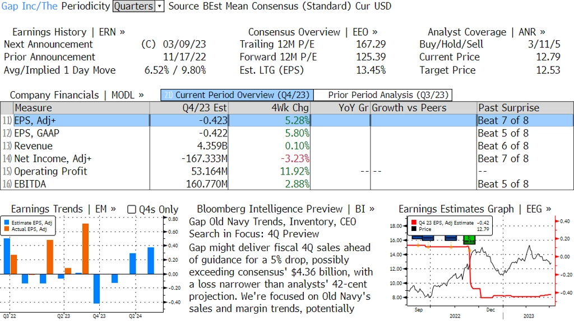Image resolution: width=574 pixels, height=321 pixels.
Task: Click the 5.80% EPS GAAP 4Wk change
Action: (x=297, y=133)
